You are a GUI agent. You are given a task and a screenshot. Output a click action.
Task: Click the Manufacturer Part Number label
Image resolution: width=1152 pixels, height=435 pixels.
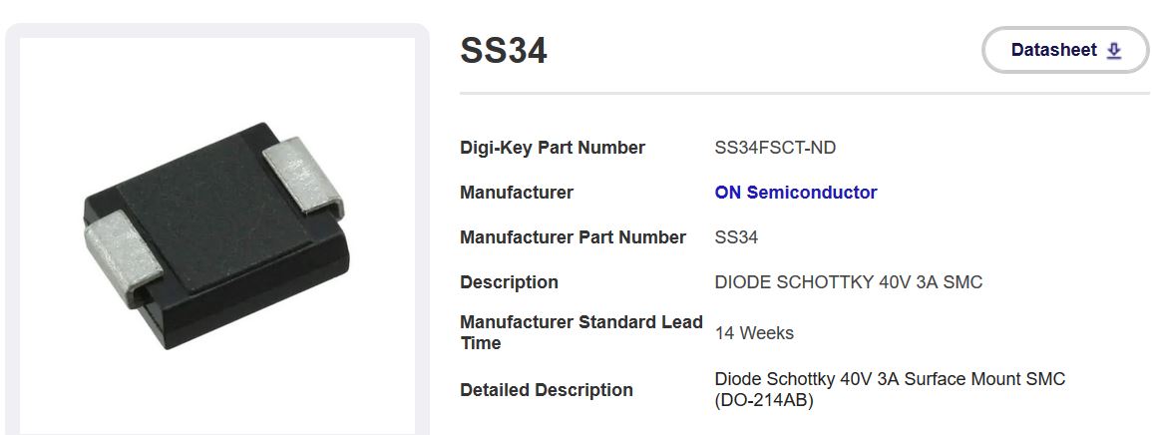(573, 237)
